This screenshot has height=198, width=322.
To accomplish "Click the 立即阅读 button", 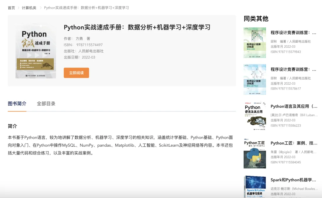I will click(x=76, y=73).
